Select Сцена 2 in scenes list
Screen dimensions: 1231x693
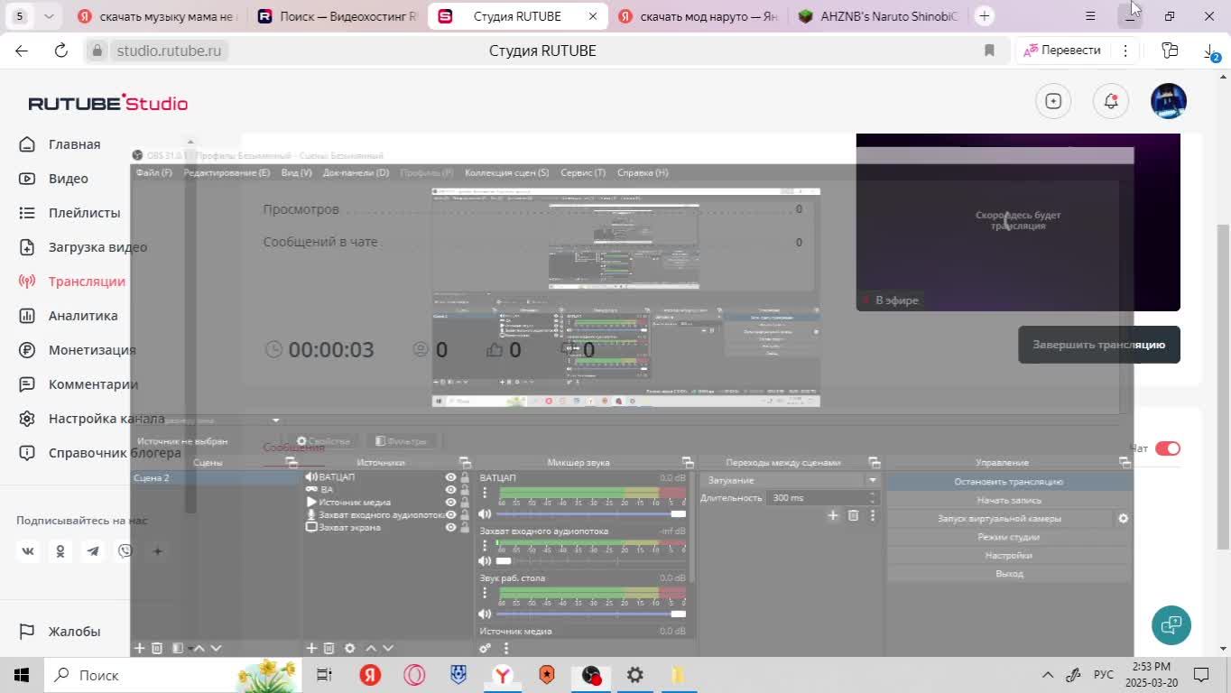click(x=214, y=477)
